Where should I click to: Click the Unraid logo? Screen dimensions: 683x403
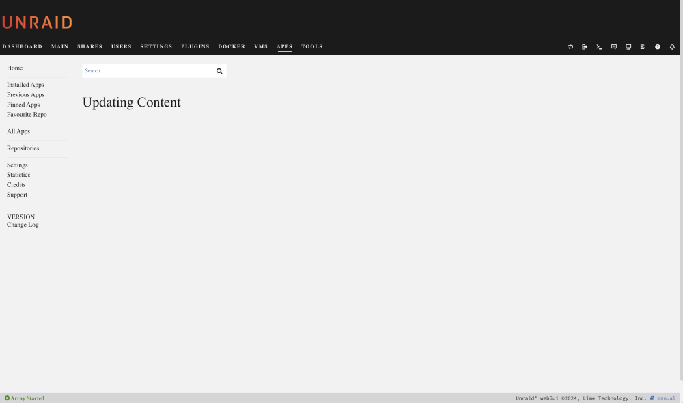point(37,23)
